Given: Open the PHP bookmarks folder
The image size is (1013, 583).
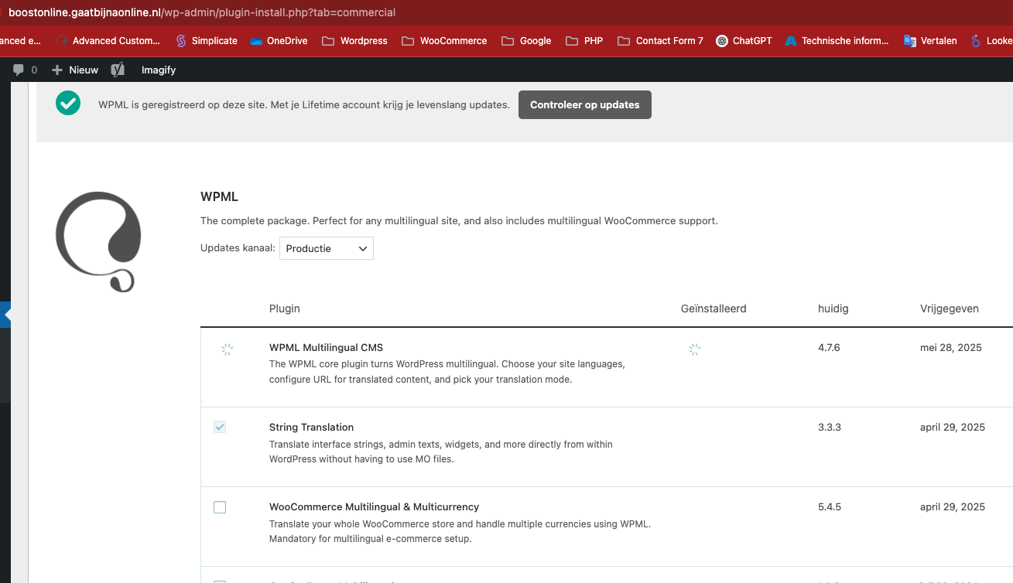Looking at the screenshot, I should [x=584, y=40].
